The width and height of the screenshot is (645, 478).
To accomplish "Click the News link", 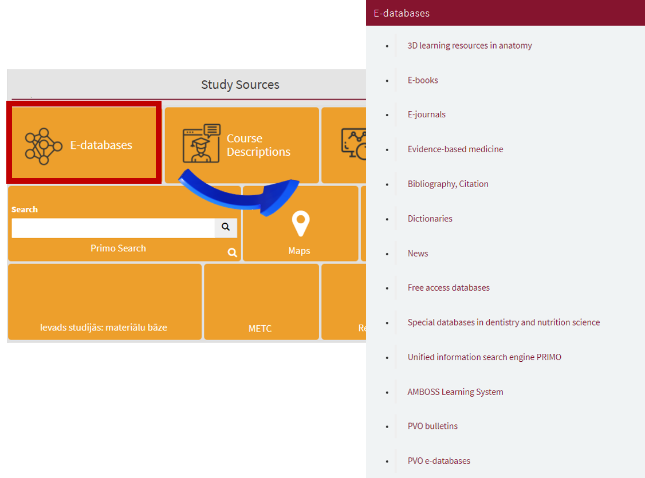I will point(418,253).
